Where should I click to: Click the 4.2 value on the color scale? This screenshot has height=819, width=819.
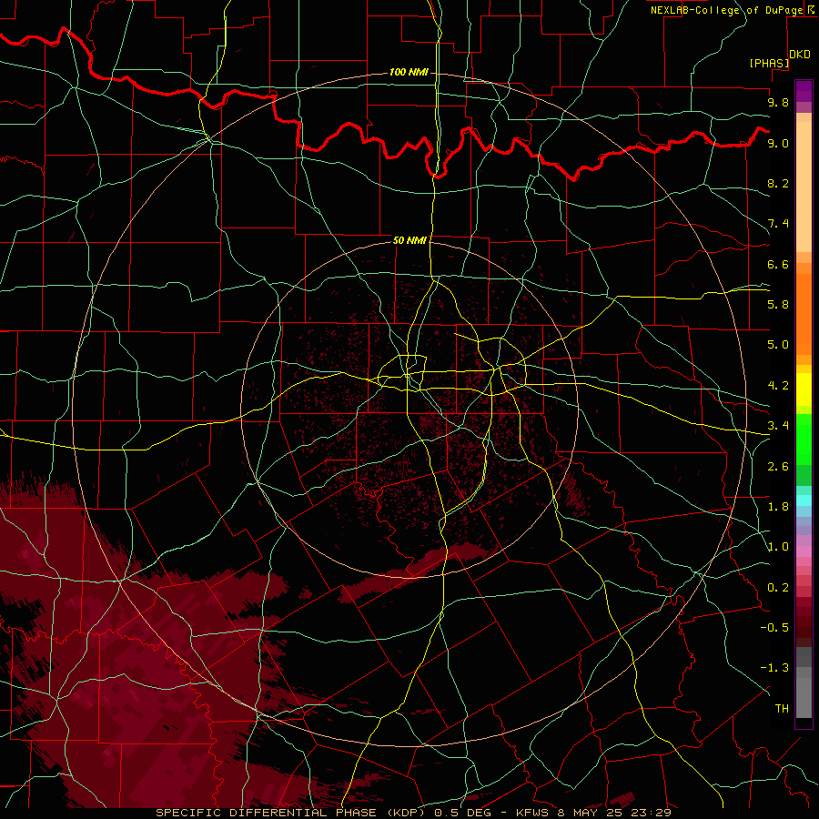778,386
